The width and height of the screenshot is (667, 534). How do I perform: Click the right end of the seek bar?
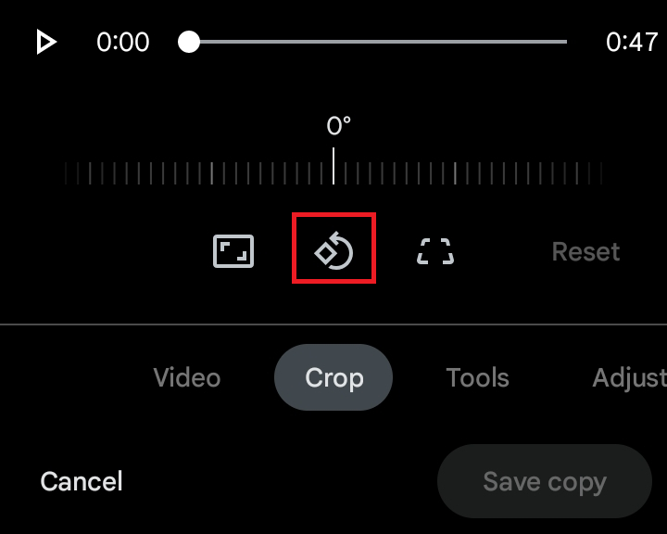(563, 42)
